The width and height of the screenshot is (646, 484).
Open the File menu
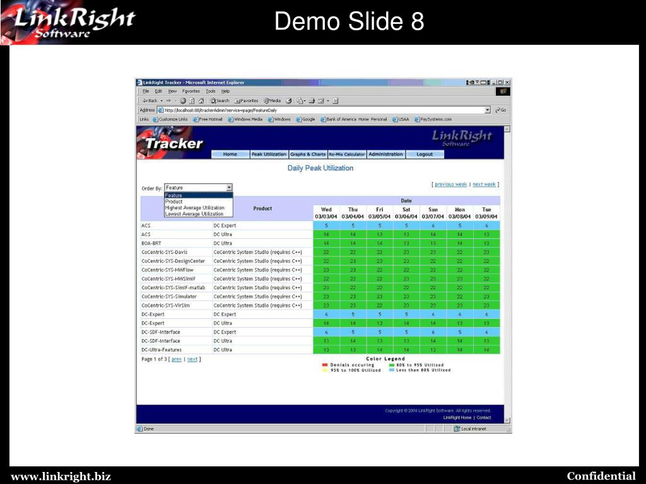point(146,91)
